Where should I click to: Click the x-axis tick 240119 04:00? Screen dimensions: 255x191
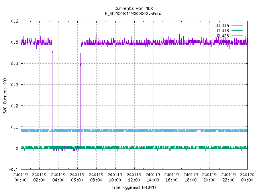pyautogui.click(x=58, y=177)
